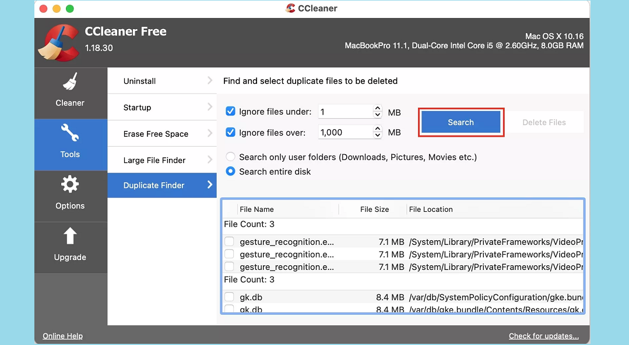Expand the Uninstall chevron arrow

pyautogui.click(x=210, y=80)
